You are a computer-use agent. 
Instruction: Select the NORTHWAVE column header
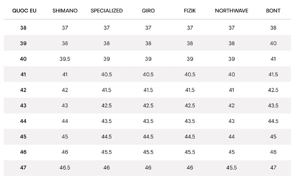pyautogui.click(x=232, y=11)
